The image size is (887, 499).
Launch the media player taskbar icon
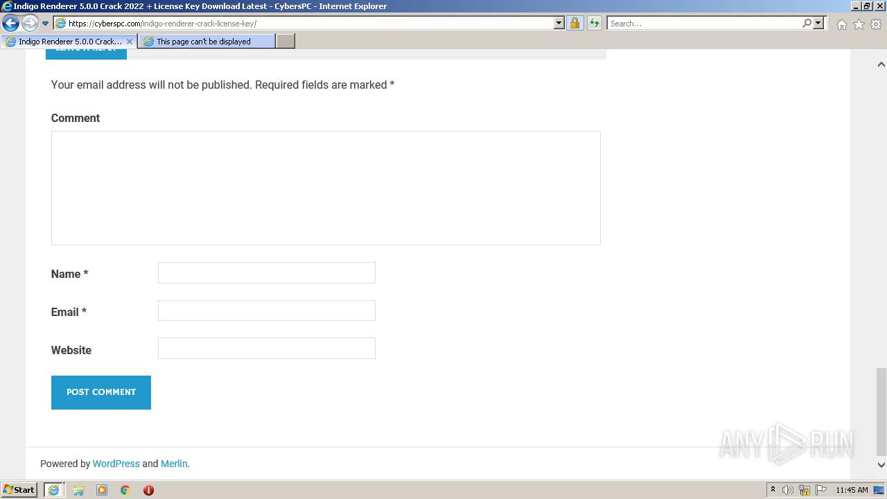(x=102, y=490)
